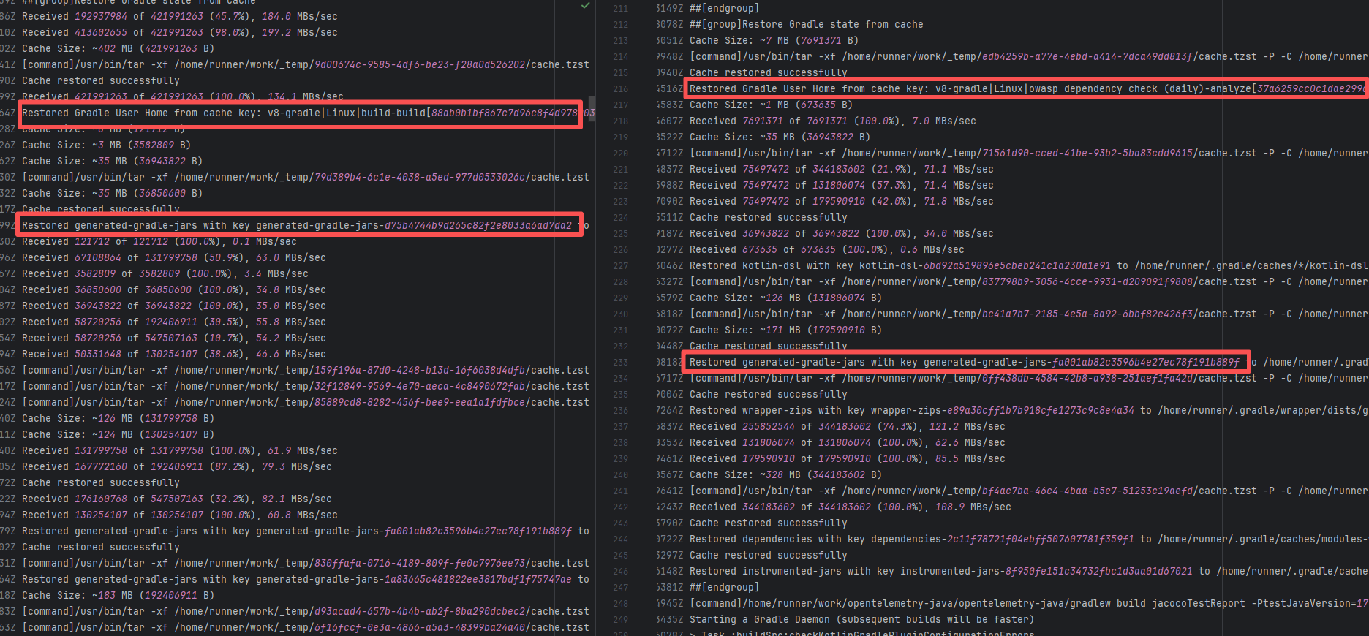This screenshot has height=636, width=1369.
Task: Click '##[group]Restore Gradle state' on line 212
Action: [806, 25]
